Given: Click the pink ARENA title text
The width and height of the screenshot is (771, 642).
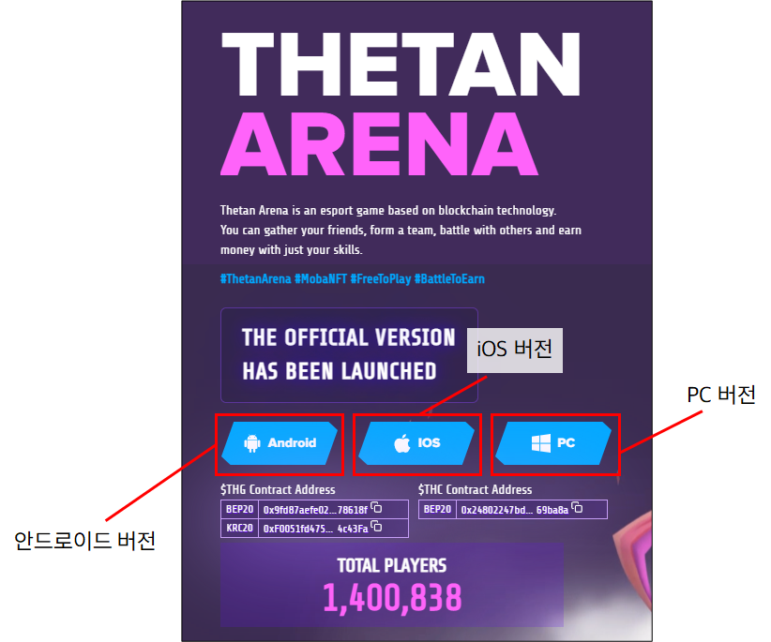Looking at the screenshot, I should 380,144.
